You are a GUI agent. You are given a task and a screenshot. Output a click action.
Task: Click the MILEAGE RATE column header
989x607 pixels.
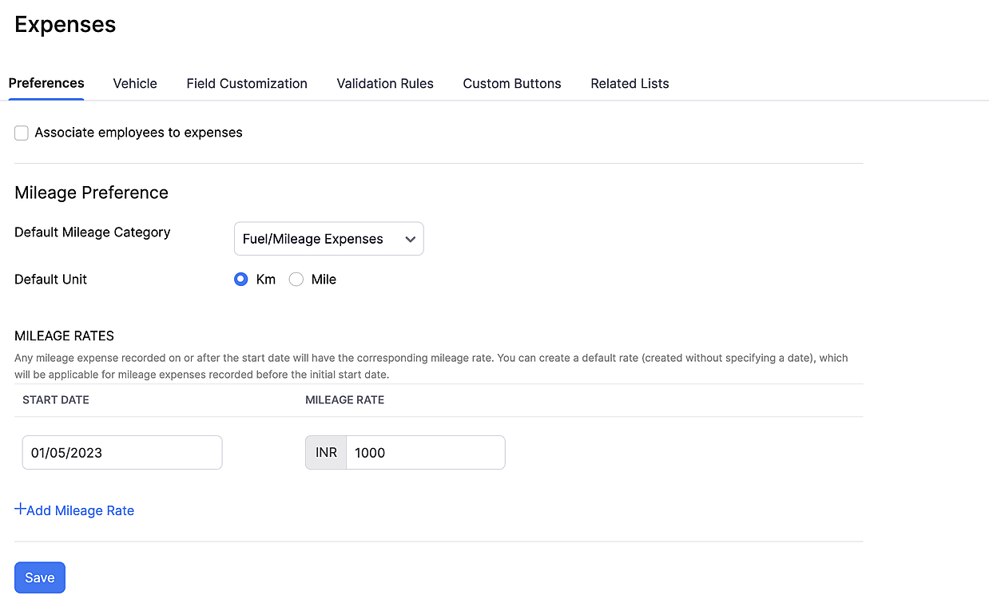344,400
